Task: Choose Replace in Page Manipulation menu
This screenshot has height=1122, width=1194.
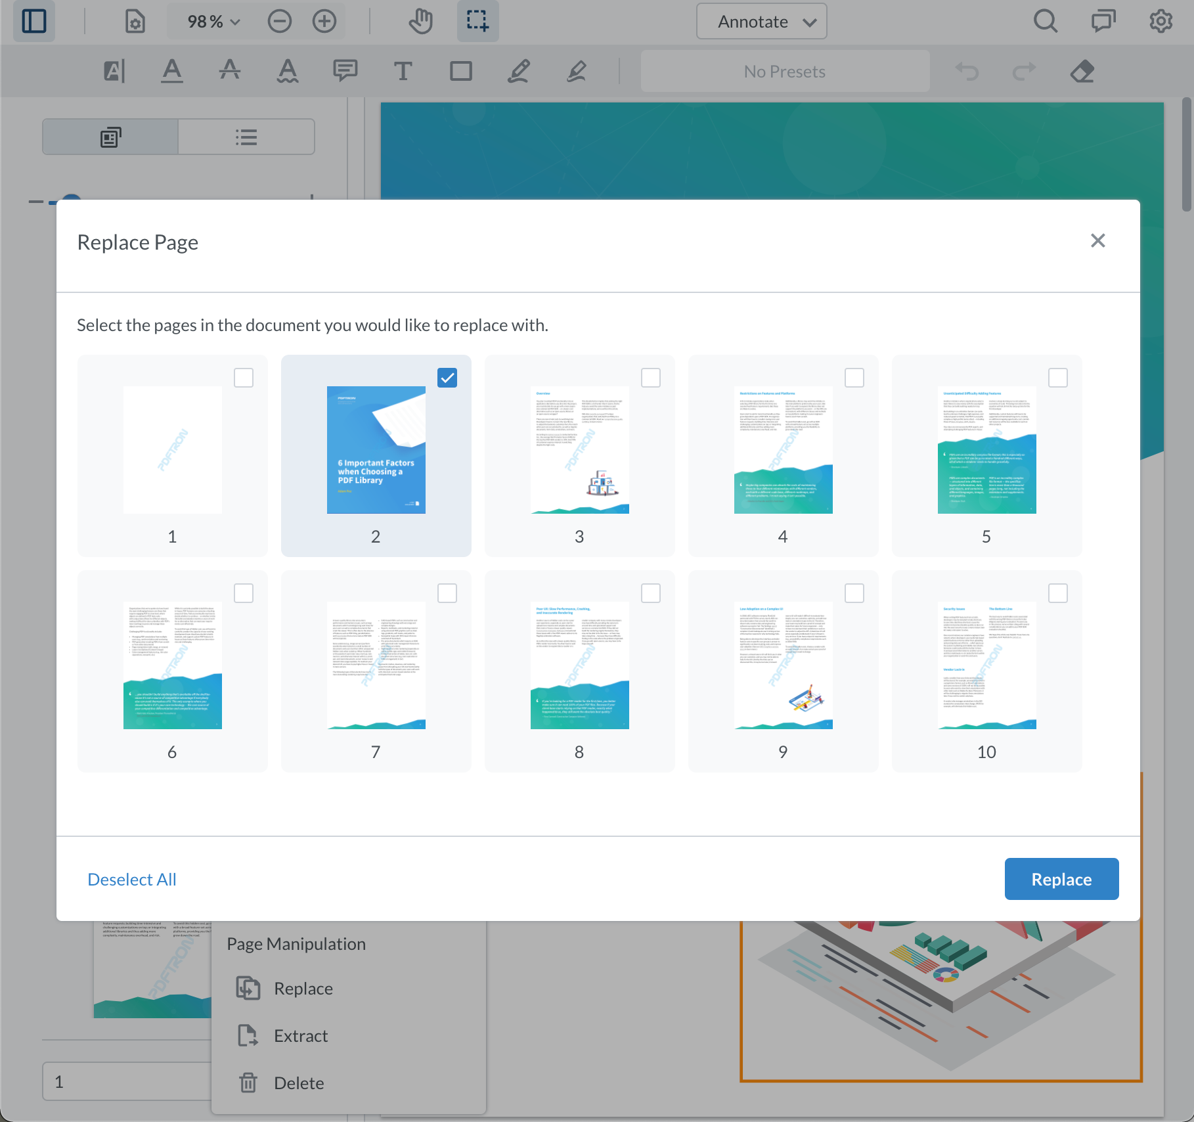Action: pyautogui.click(x=303, y=988)
